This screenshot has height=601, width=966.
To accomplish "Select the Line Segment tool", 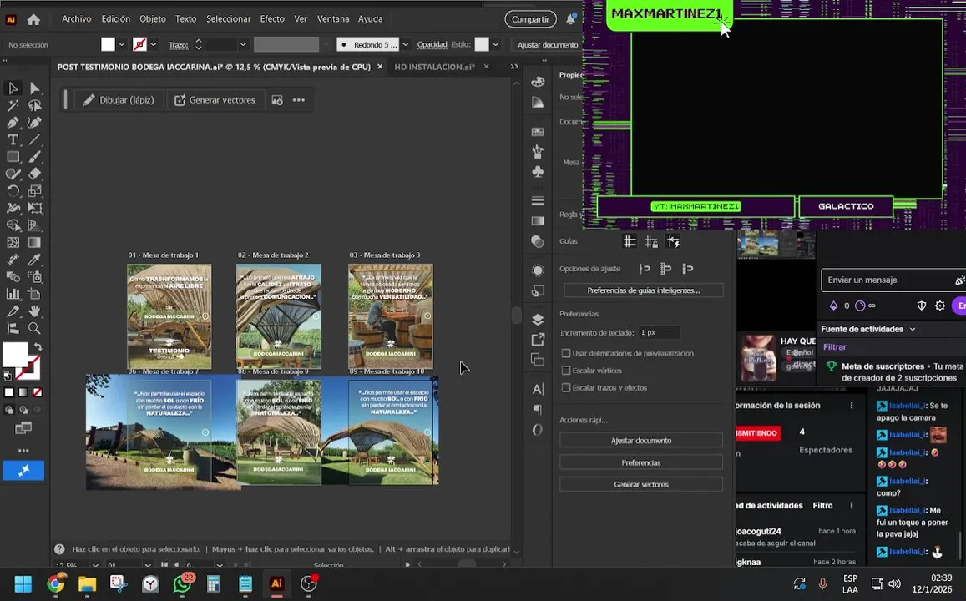I will (x=34, y=139).
